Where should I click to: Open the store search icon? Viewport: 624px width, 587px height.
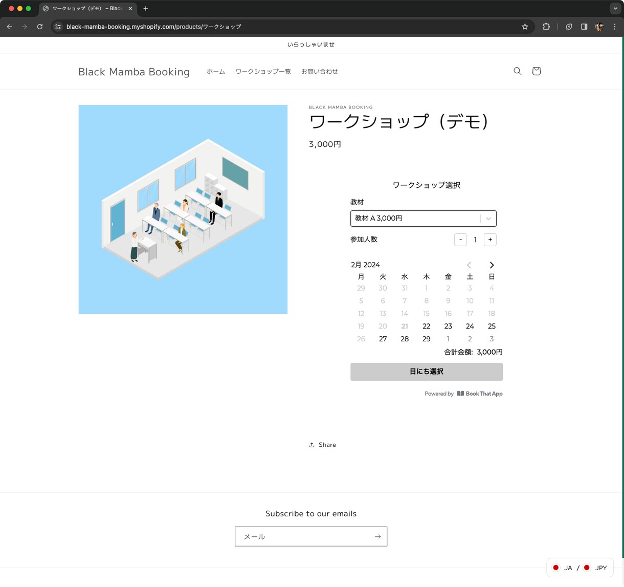[x=518, y=71]
